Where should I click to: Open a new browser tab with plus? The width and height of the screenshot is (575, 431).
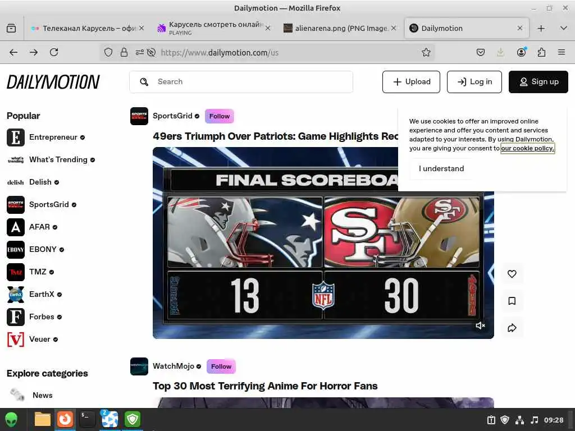[x=541, y=28]
